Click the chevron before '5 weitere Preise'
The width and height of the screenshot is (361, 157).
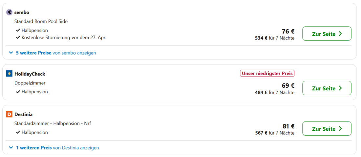pos(11,53)
